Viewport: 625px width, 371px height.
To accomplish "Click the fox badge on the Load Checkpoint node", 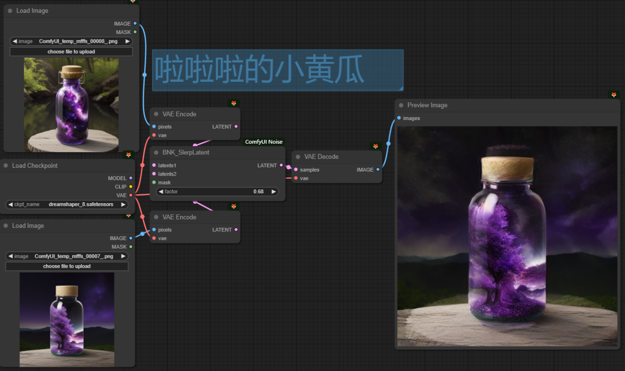I will (x=128, y=155).
